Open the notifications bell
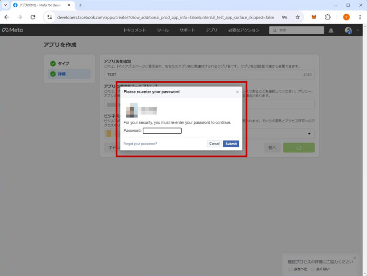The height and width of the screenshot is (276, 367). click(x=331, y=30)
